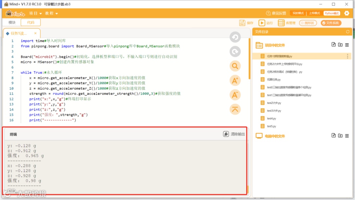Open test5.py
Image resolution: width=355 pixels, height=200 pixels.
pyautogui.click(x=272, y=126)
